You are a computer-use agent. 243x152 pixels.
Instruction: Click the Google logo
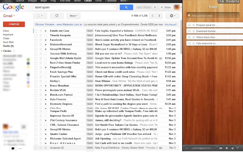(13, 7)
